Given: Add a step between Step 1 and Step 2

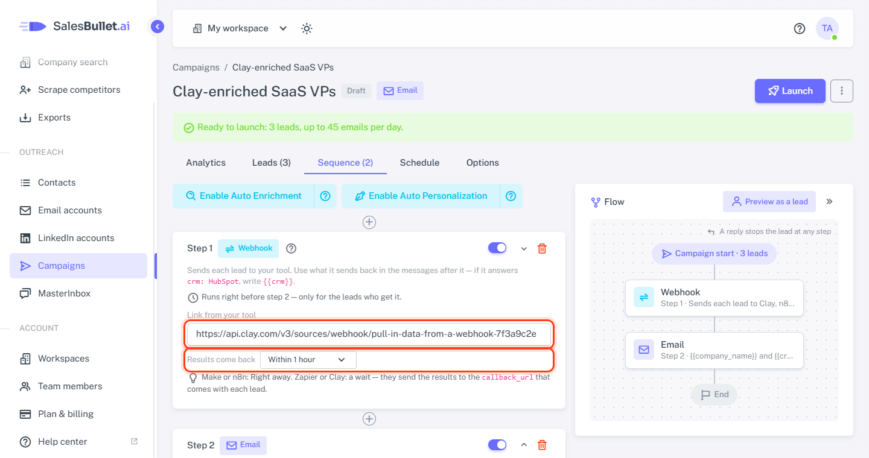Looking at the screenshot, I should (x=369, y=419).
